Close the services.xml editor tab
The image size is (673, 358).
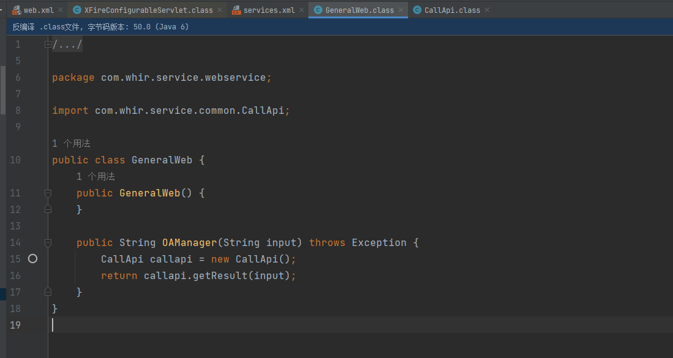[302, 10]
